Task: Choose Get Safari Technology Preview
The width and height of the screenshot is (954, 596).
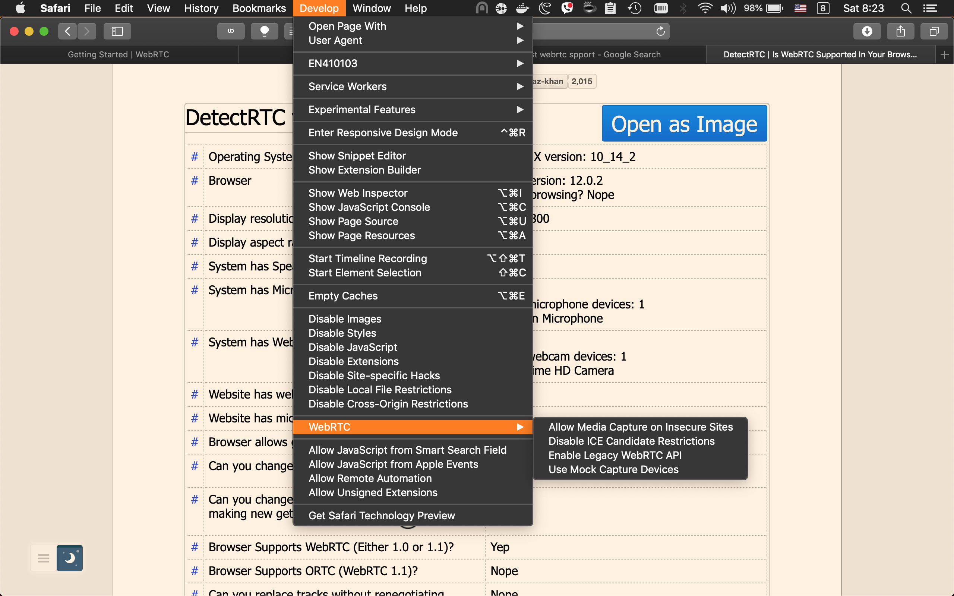Action: (413, 516)
